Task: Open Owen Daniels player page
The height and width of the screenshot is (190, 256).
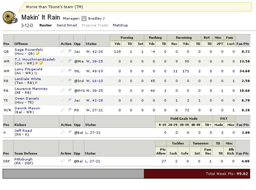Action: 27,99
